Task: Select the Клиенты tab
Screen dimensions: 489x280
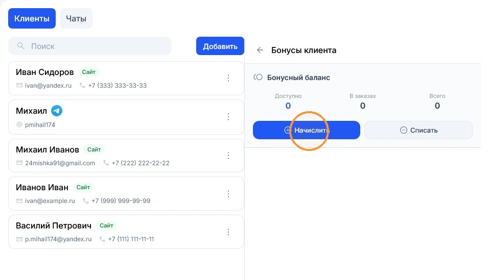Action: pyautogui.click(x=32, y=18)
